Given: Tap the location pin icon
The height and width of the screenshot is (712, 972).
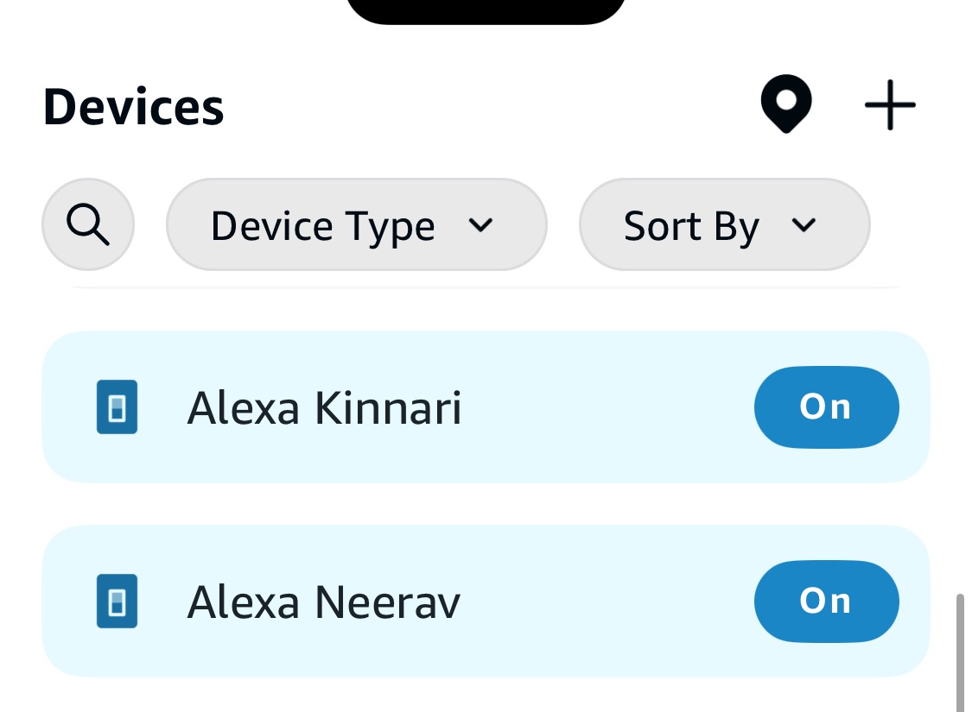Looking at the screenshot, I should point(786,104).
